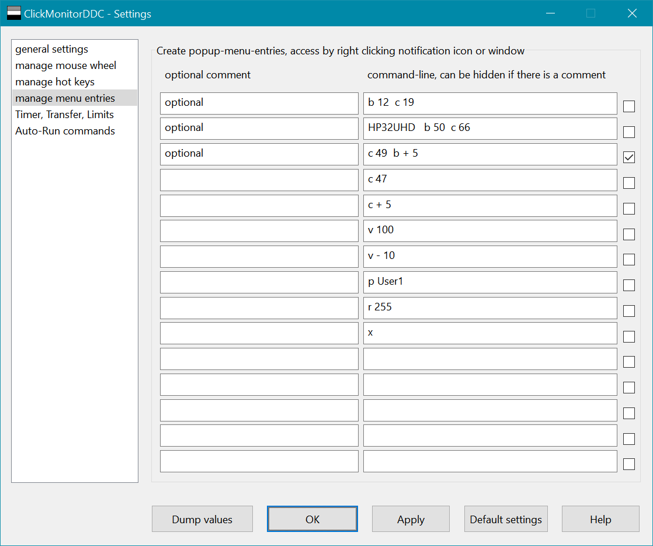
Task: Click empty comment field beside 'c 47'
Action: coord(259,180)
